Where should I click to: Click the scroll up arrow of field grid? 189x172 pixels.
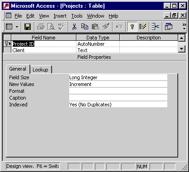[x=182, y=38]
